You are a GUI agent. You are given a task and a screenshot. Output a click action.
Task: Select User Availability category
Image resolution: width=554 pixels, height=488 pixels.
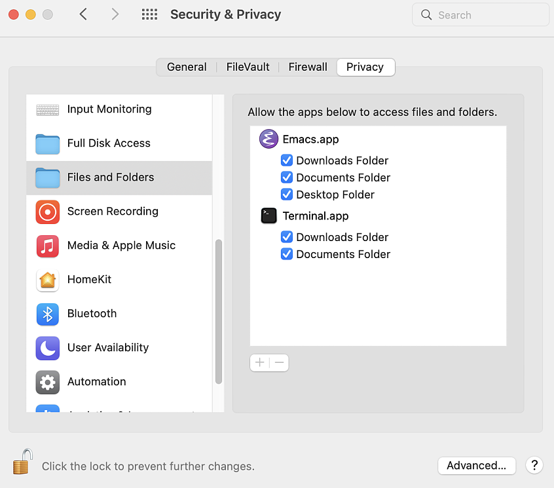click(119, 348)
